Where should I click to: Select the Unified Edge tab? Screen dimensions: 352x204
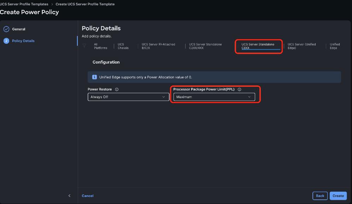click(x=335, y=46)
